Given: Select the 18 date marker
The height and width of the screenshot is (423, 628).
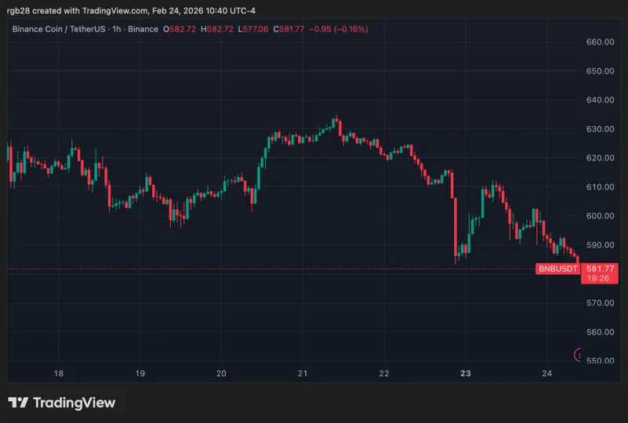Looking at the screenshot, I should click(59, 374).
